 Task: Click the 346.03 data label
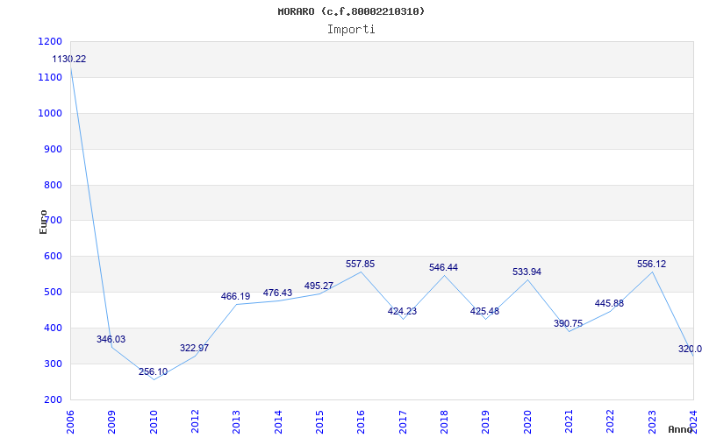point(111,339)
